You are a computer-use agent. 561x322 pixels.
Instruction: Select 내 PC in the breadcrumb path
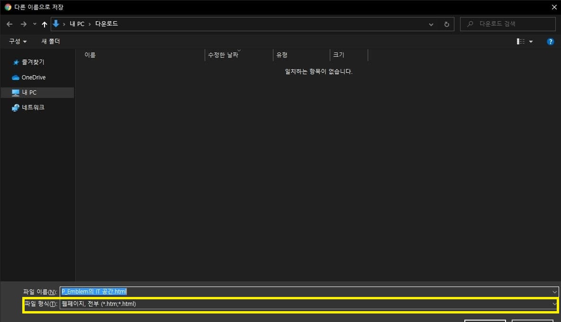77,23
